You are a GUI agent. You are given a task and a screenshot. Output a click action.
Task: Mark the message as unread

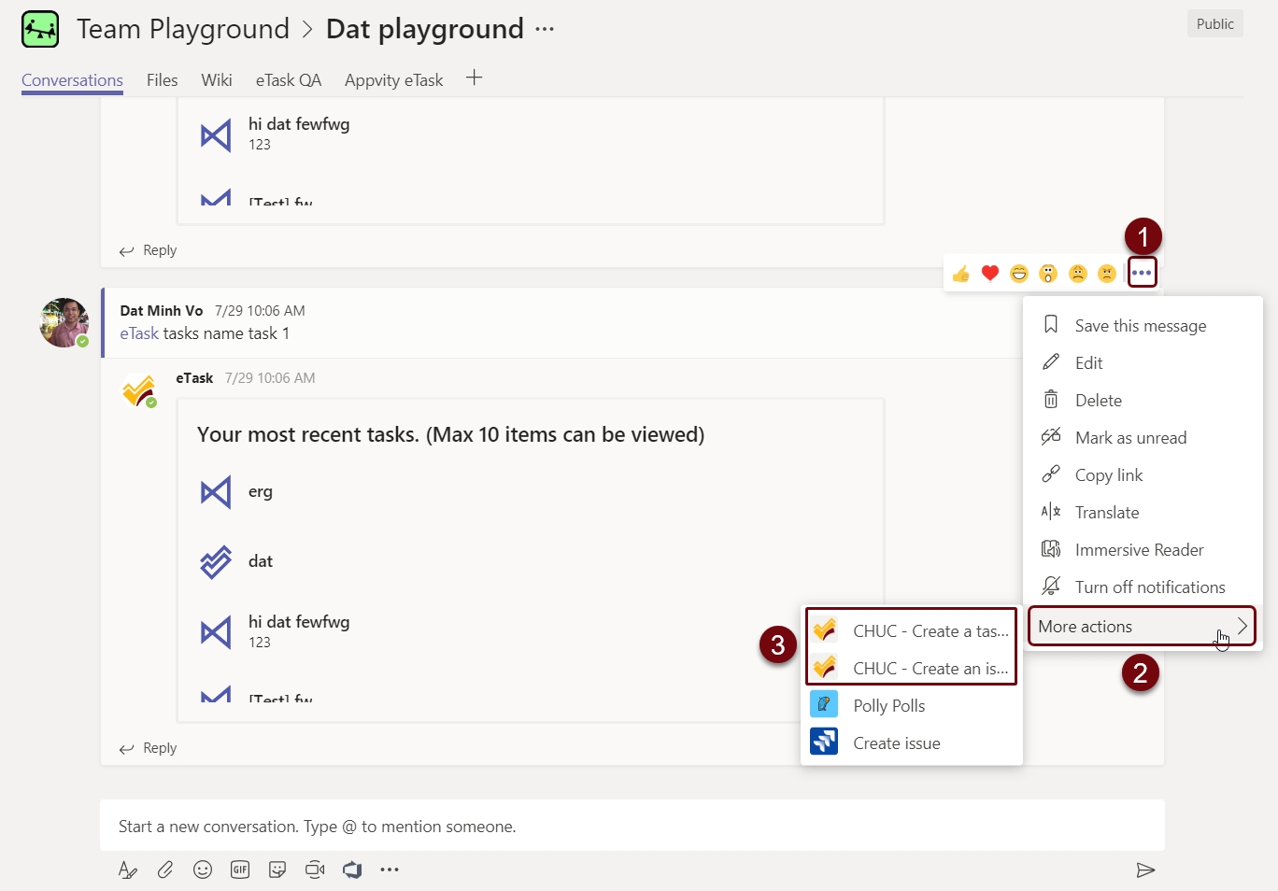(1130, 438)
